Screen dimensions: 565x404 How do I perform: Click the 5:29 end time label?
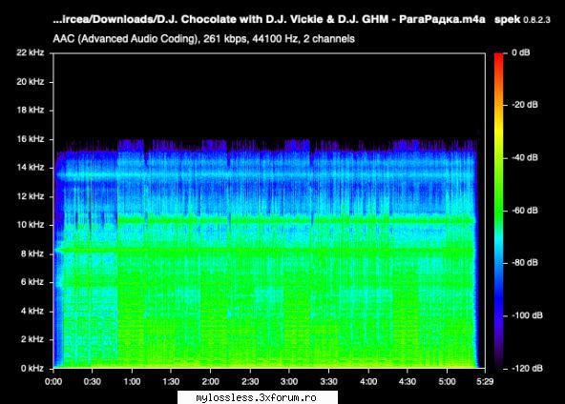point(485,382)
